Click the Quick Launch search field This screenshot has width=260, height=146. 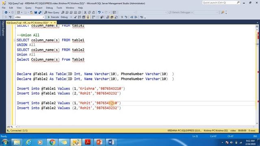point(221,3)
